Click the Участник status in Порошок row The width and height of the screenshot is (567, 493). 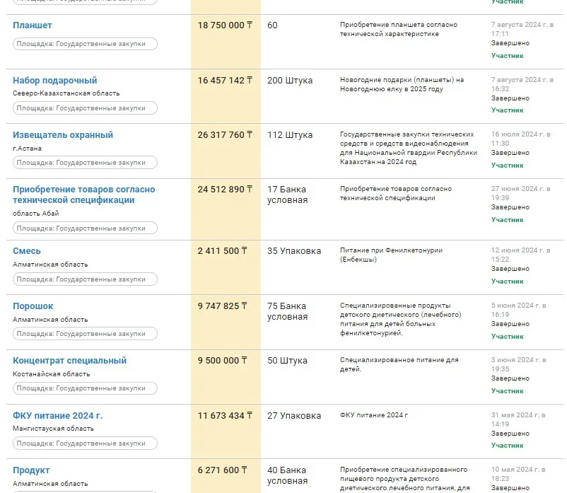[x=508, y=337]
